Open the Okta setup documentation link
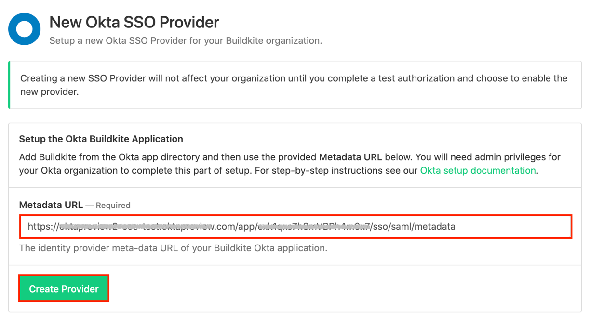Image resolution: width=590 pixels, height=322 pixels. point(478,171)
